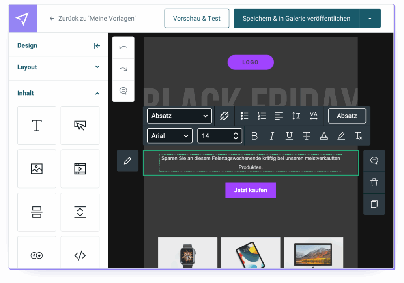Click the redo arrow icon
The image size is (404, 283).
pyautogui.click(x=123, y=69)
